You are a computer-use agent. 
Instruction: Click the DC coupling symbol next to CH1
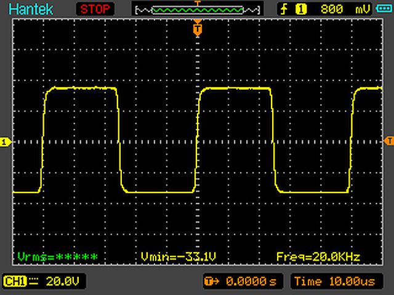click(33, 281)
